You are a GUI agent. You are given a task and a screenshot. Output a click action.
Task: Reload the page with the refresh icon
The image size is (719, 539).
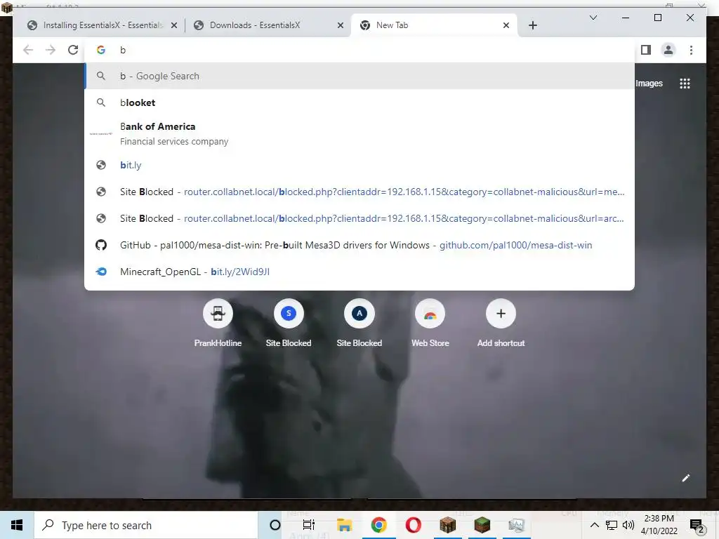point(73,50)
